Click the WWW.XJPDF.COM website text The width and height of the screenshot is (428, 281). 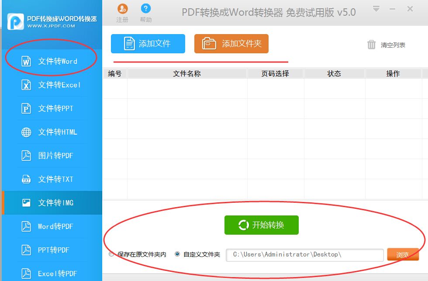pyautogui.click(x=51, y=26)
